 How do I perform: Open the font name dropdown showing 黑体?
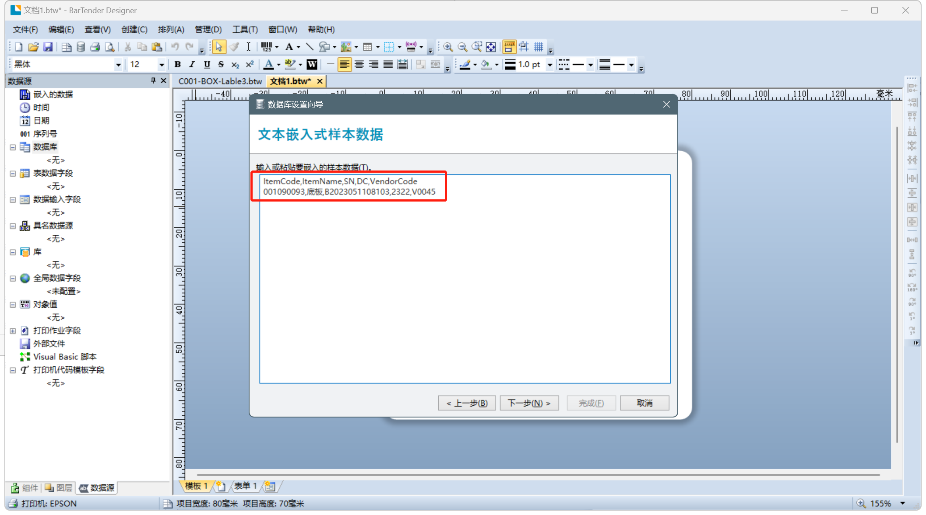[x=118, y=65]
